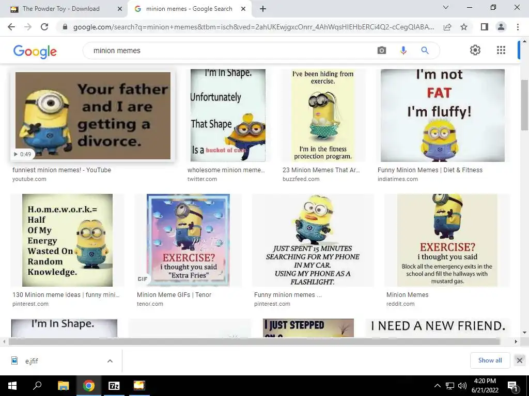Click the blue magnifier search button
The image size is (529, 396).
425,51
